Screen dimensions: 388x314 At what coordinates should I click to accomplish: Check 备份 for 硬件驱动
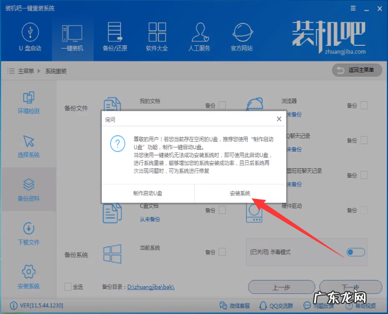coord(364,210)
